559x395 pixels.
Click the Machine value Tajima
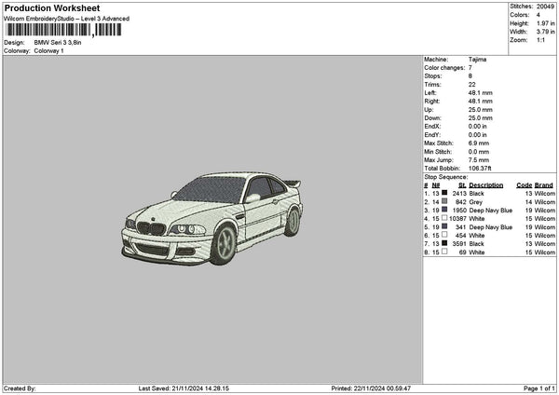tap(477, 59)
